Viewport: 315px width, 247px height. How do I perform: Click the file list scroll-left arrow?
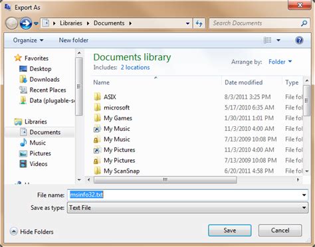pyautogui.click(x=89, y=180)
